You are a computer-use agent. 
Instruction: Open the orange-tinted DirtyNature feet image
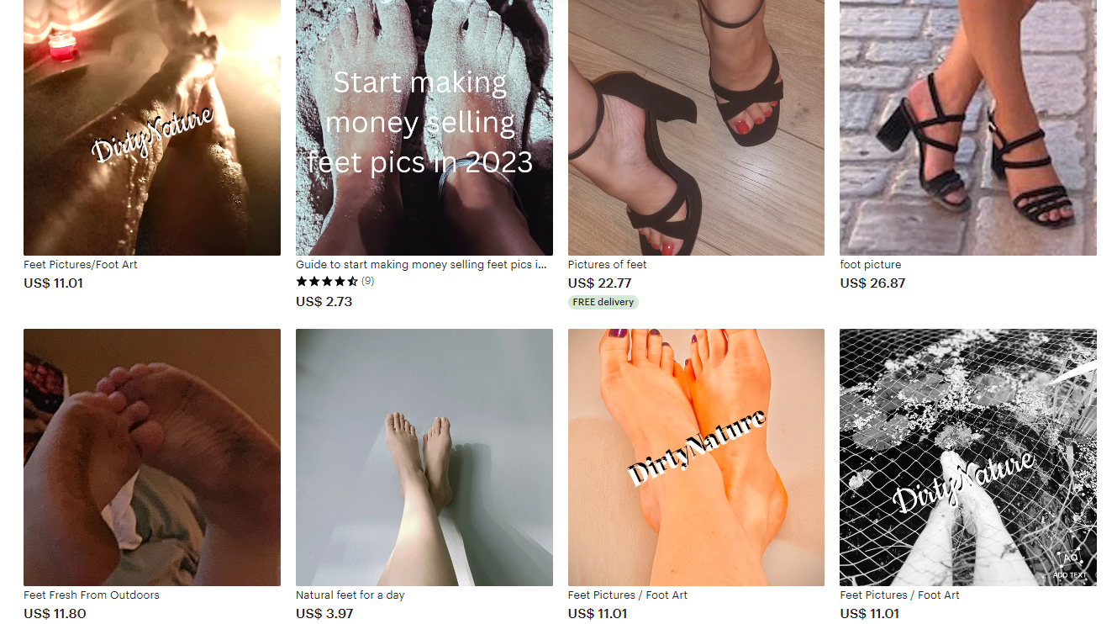[696, 457]
